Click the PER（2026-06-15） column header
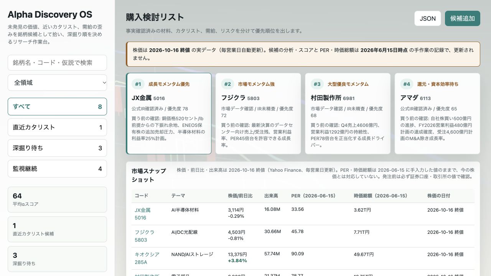Viewport: 491px width, 276px height. click(313, 196)
